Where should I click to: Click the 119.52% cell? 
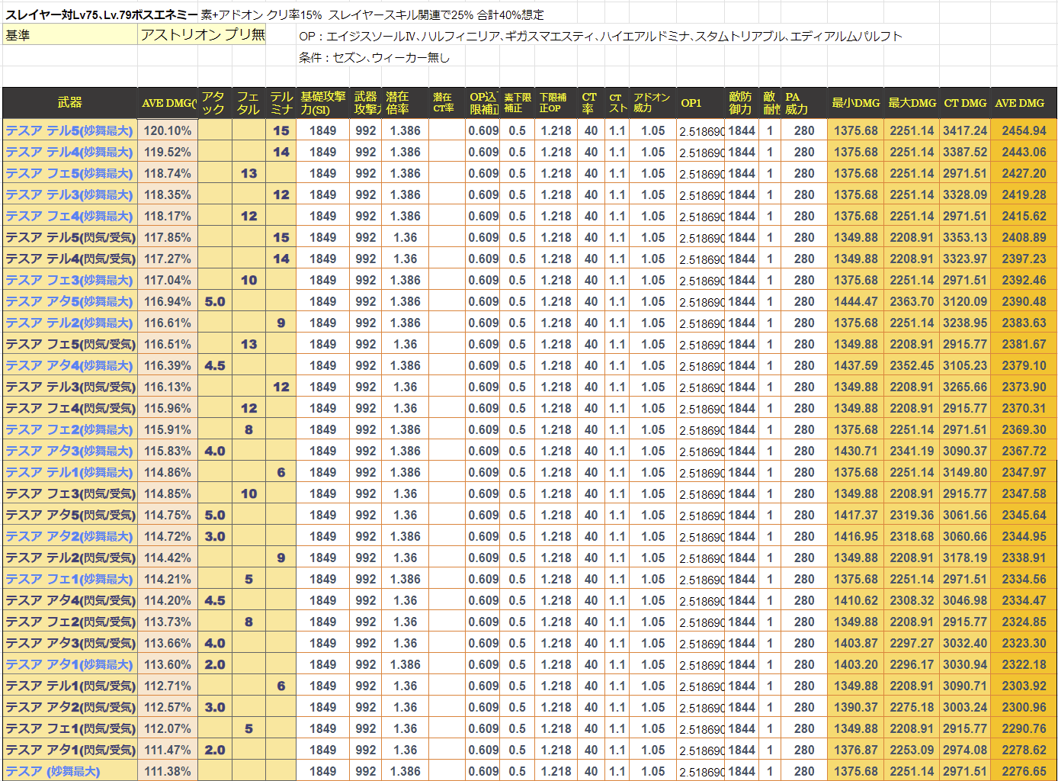tap(168, 152)
